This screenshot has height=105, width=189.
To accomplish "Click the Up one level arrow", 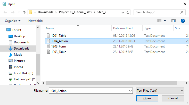I will point(24,12).
